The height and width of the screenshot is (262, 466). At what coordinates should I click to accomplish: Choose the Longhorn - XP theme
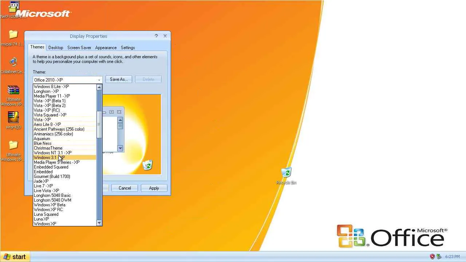[x=65, y=91]
